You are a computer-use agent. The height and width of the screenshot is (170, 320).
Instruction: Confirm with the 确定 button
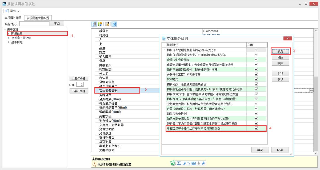pyautogui.click(x=260, y=150)
